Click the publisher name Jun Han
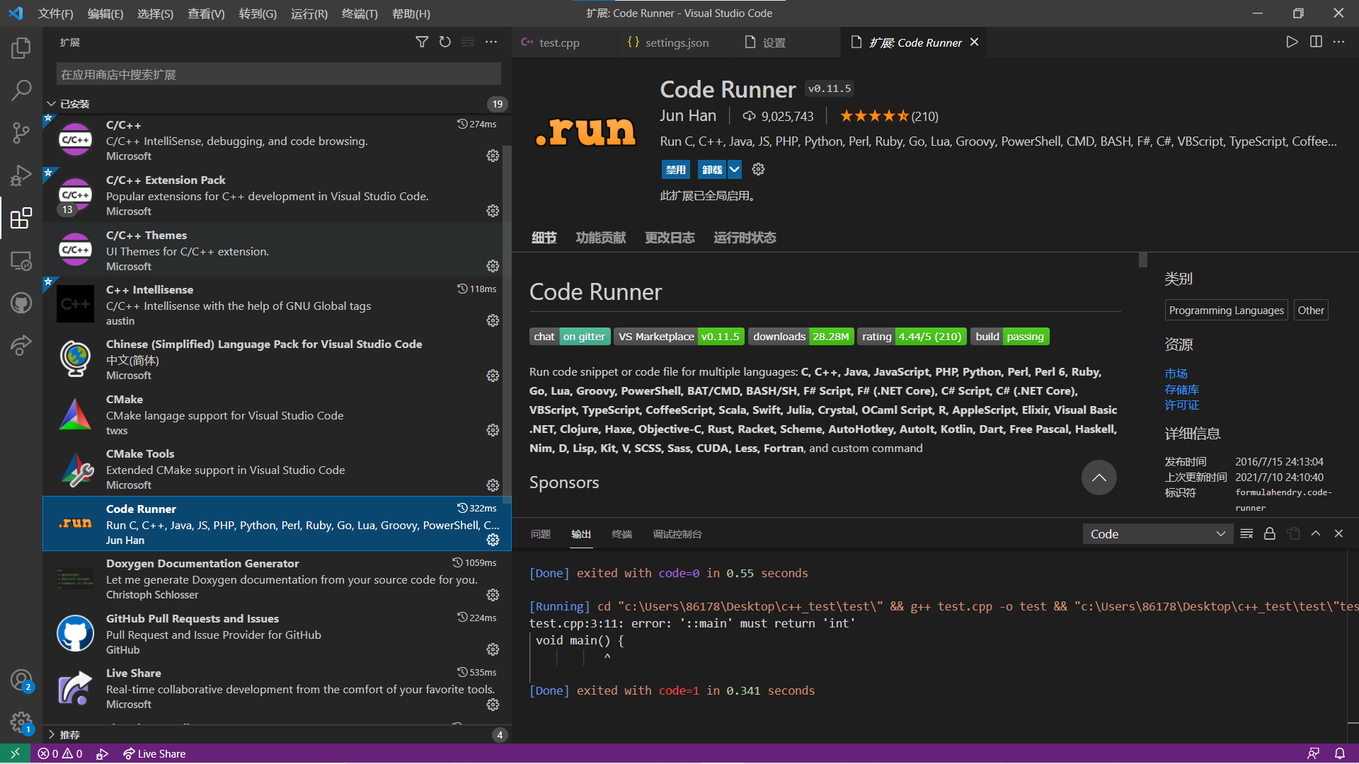Viewport: 1359px width, 764px height. [x=688, y=116]
